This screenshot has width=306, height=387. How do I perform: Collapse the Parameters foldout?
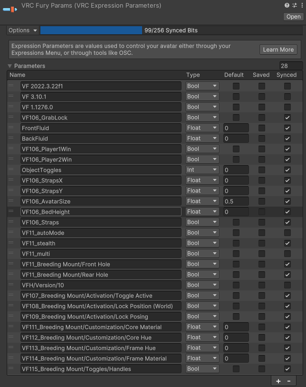pyautogui.click(x=10, y=66)
